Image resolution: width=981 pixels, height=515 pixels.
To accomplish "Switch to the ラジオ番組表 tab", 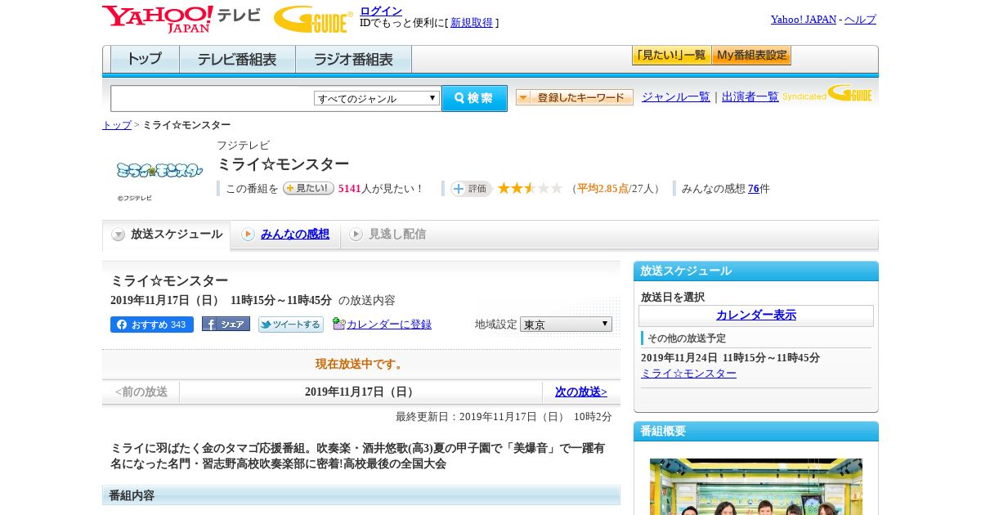I will (x=353, y=60).
